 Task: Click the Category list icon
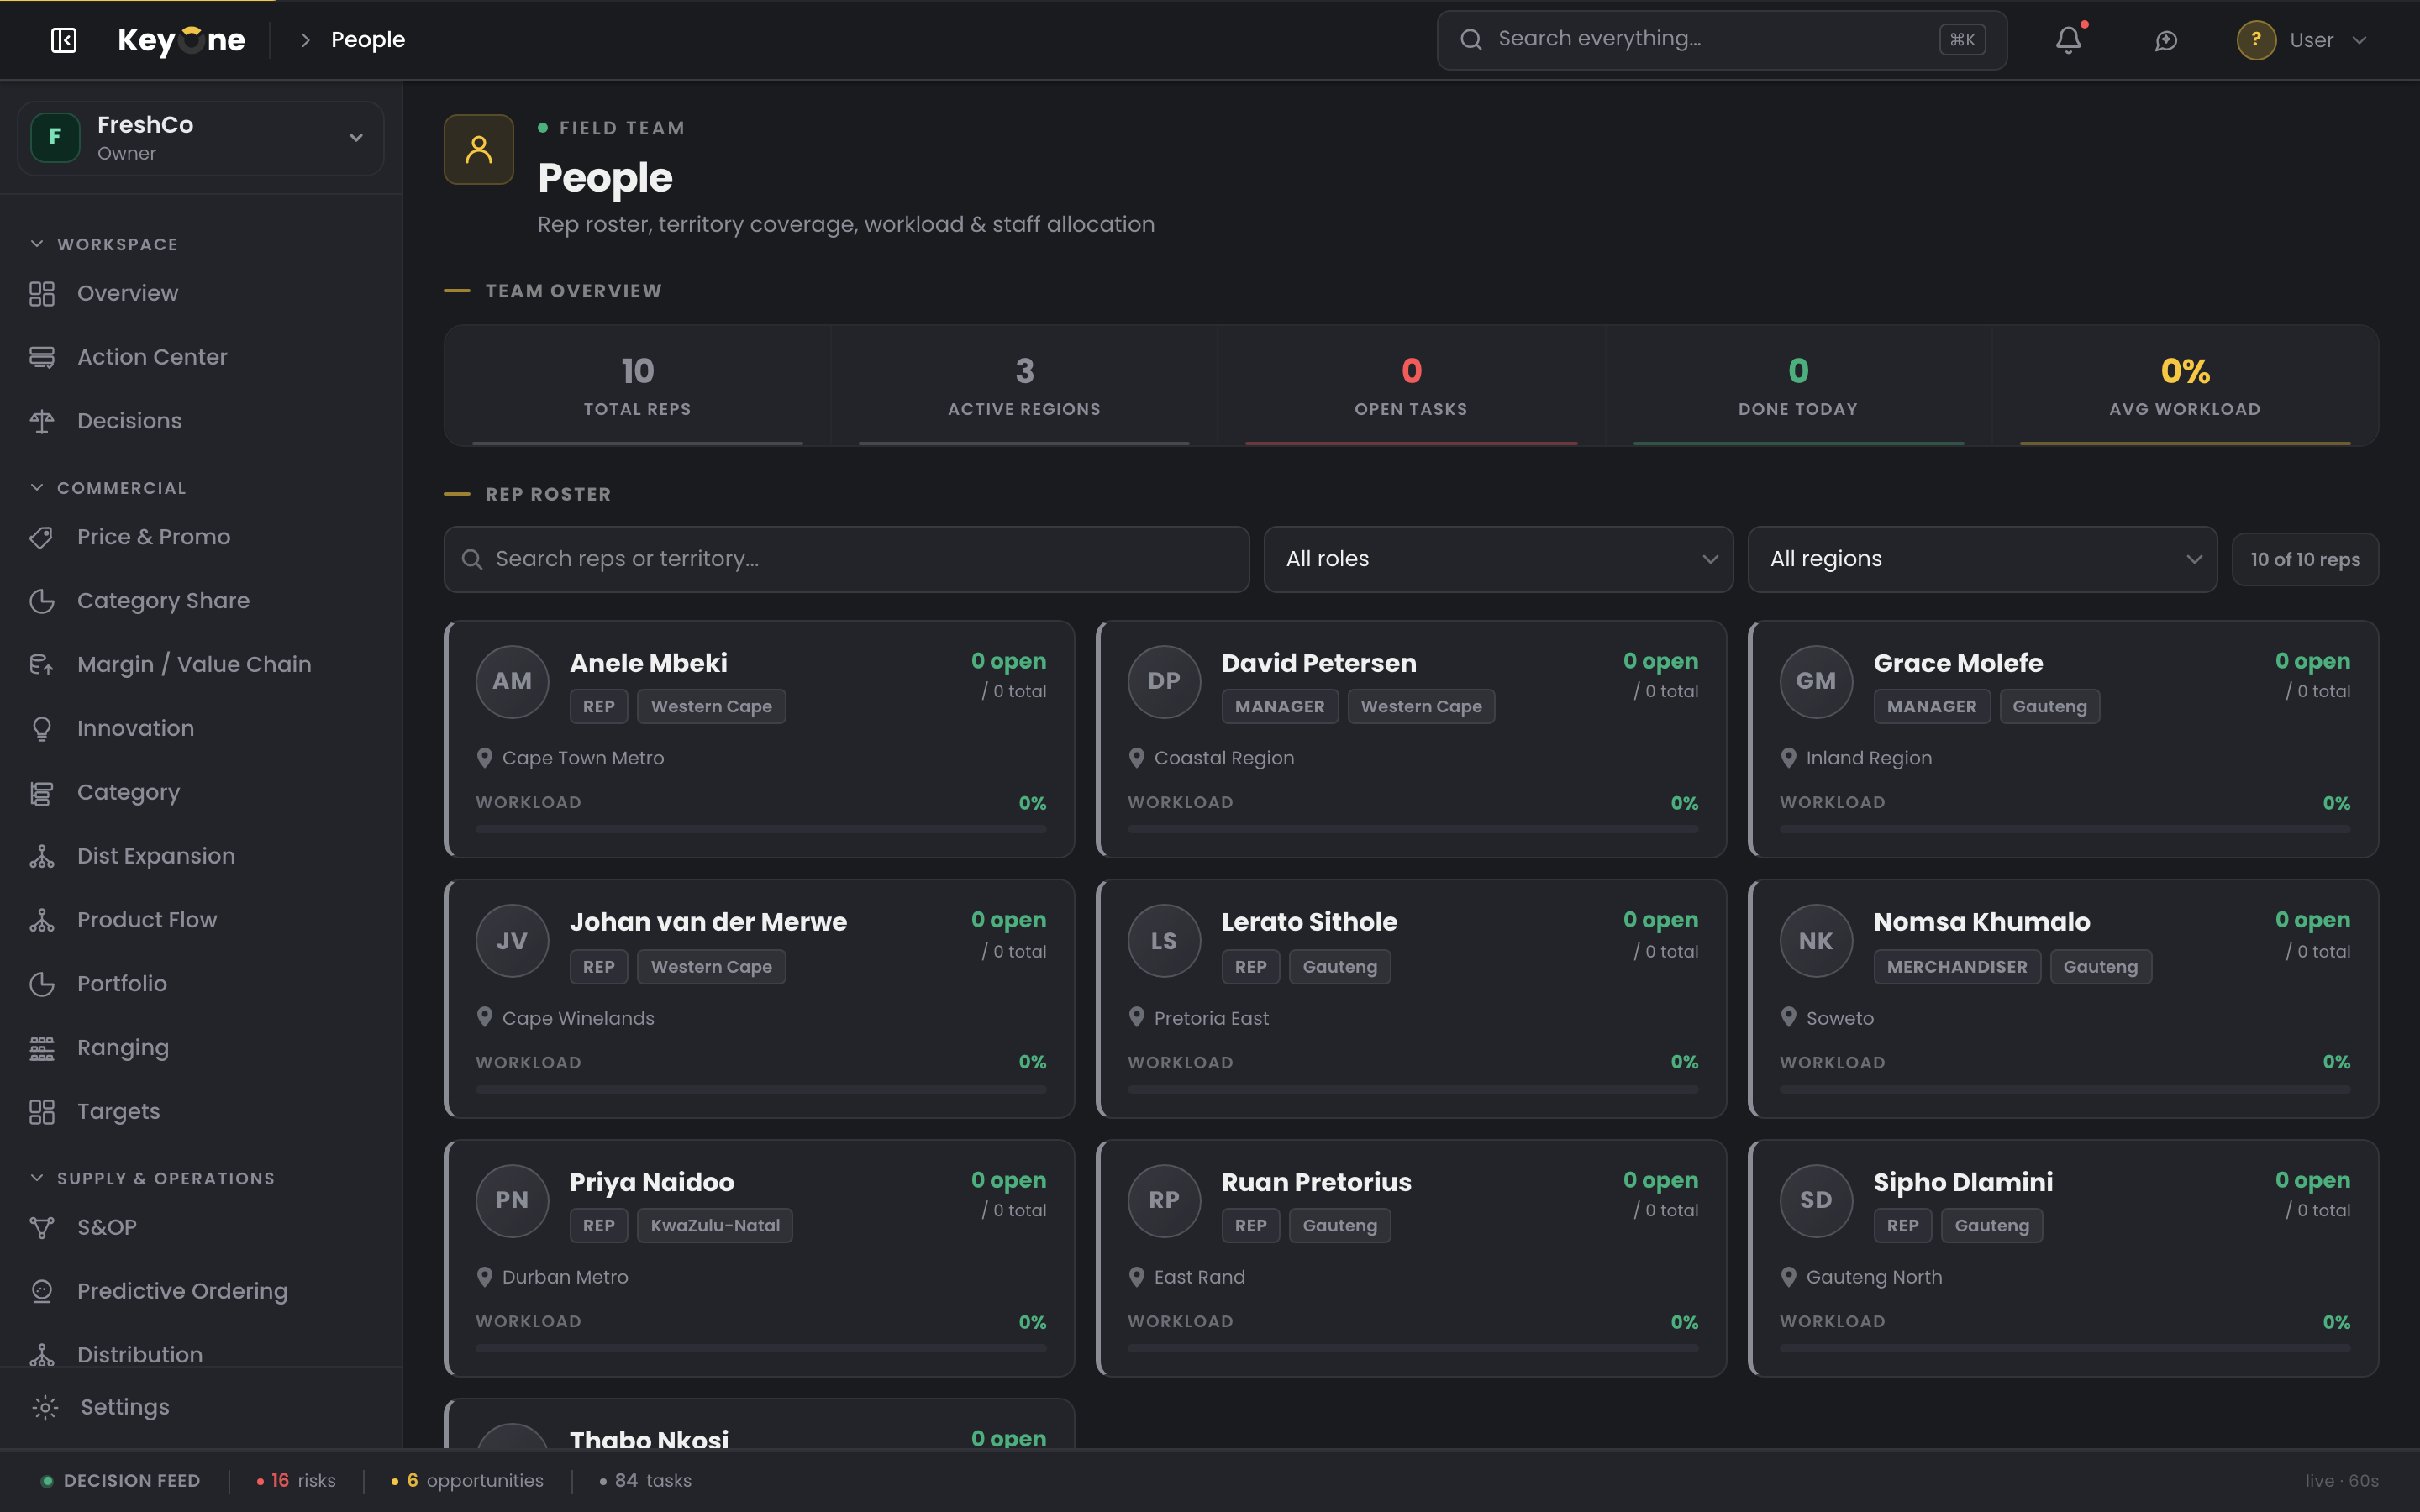coord(42,793)
